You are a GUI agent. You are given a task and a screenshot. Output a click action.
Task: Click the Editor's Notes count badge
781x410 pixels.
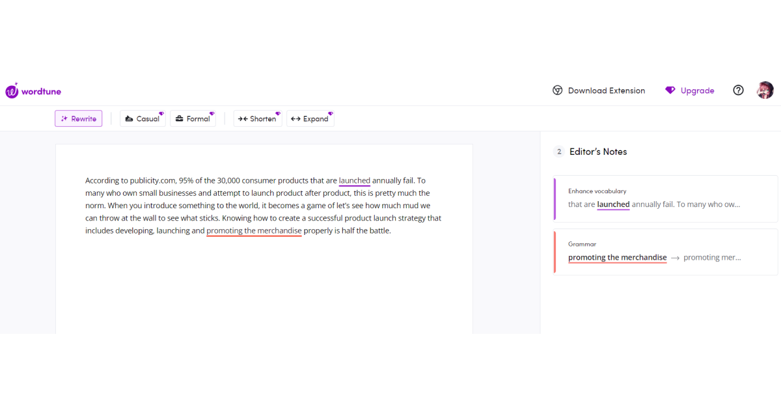(x=558, y=152)
